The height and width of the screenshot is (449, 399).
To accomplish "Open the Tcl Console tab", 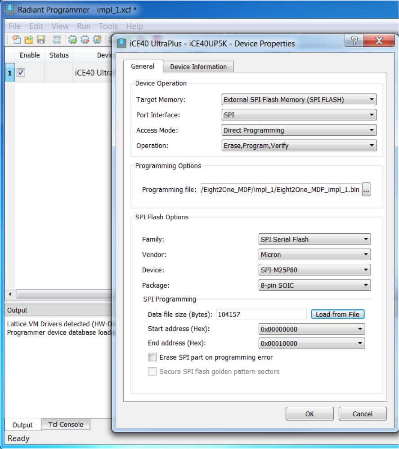I will [x=66, y=424].
